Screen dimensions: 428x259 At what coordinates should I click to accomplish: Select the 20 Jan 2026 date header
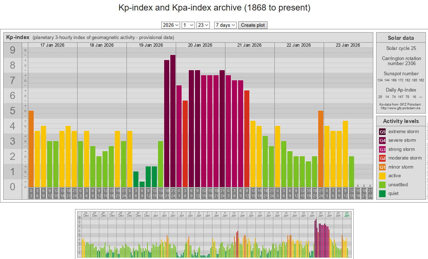point(200,45)
